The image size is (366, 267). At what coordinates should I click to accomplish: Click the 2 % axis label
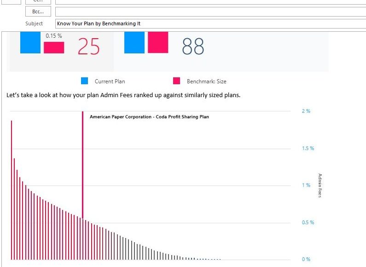pos(306,111)
